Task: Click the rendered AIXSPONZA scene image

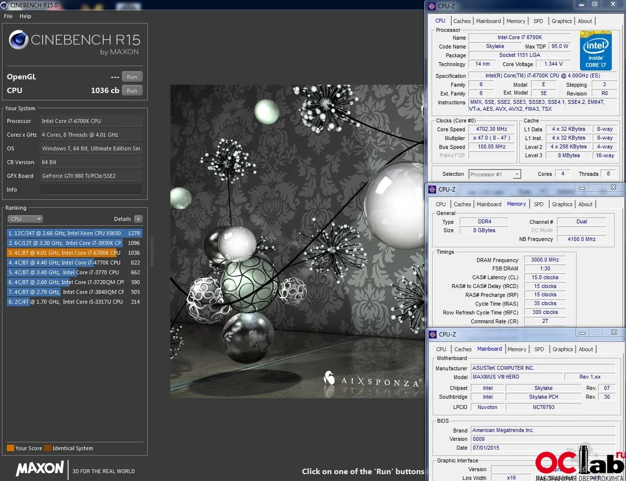Action: (x=297, y=241)
